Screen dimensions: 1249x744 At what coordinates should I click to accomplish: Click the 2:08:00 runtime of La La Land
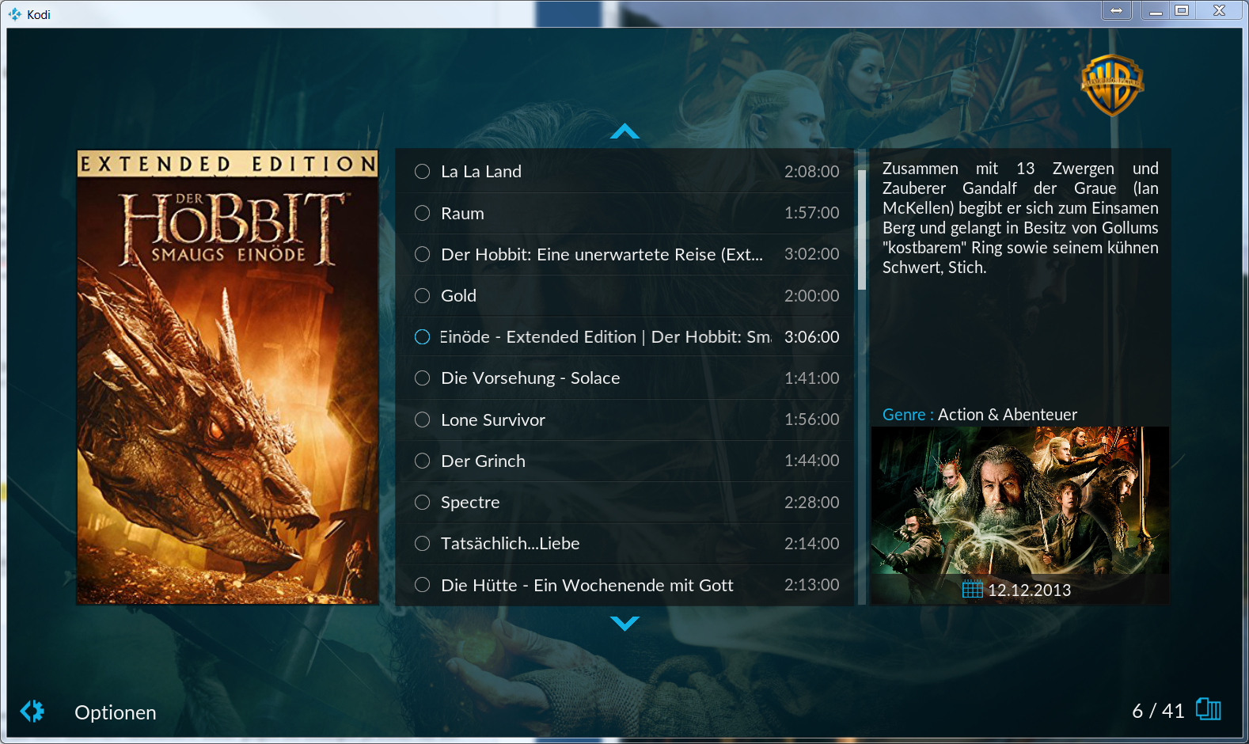click(x=811, y=172)
